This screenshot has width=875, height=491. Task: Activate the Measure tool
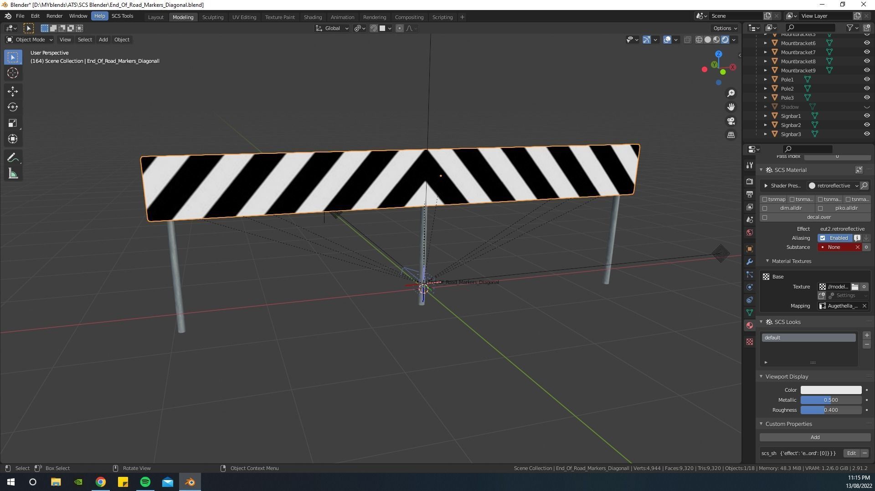point(13,173)
